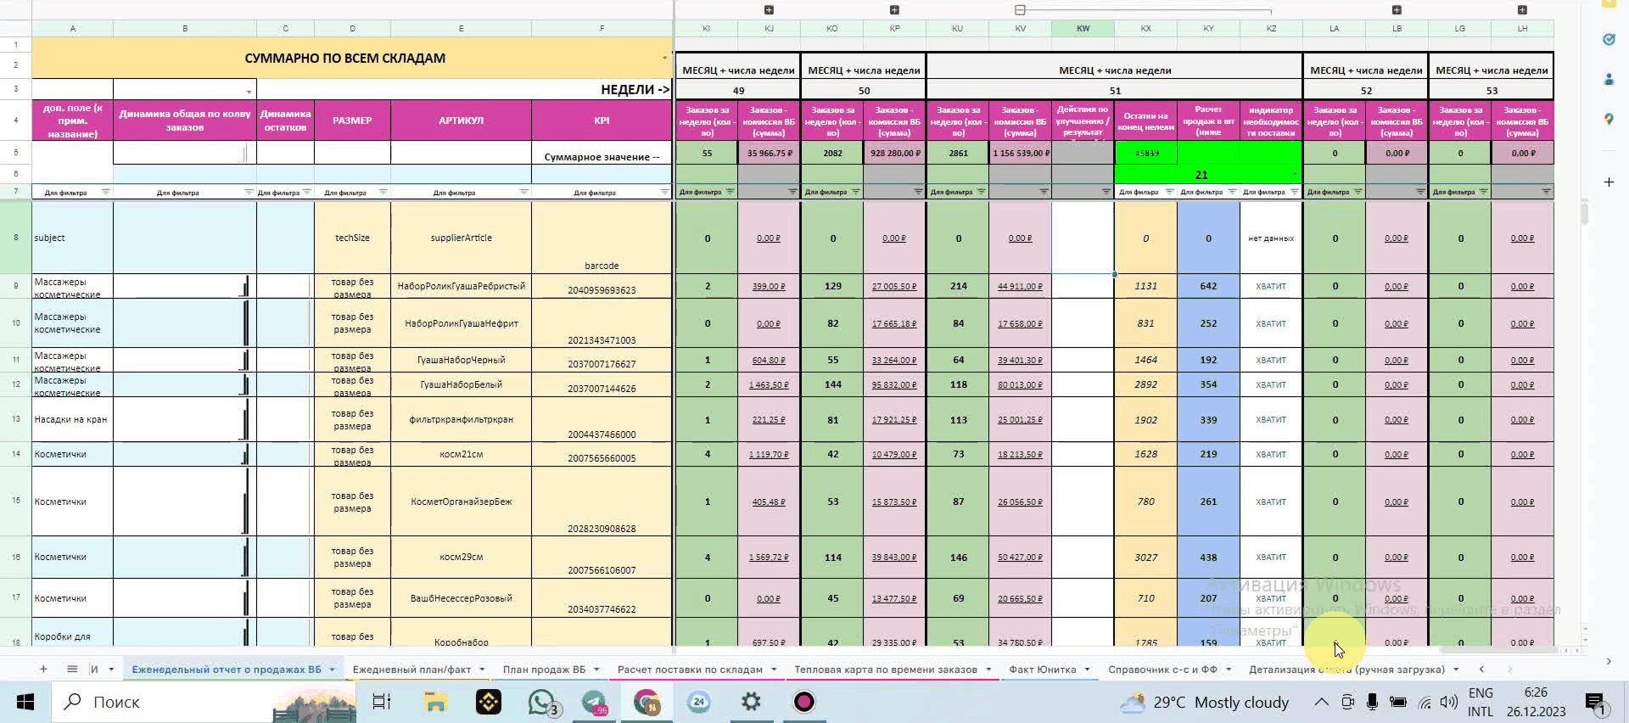Click the taskbar search box Поиск
Image resolution: width=1629 pixels, height=723 pixels.
click(x=204, y=702)
